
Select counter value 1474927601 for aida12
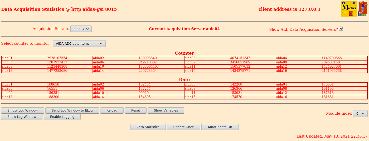332,67
